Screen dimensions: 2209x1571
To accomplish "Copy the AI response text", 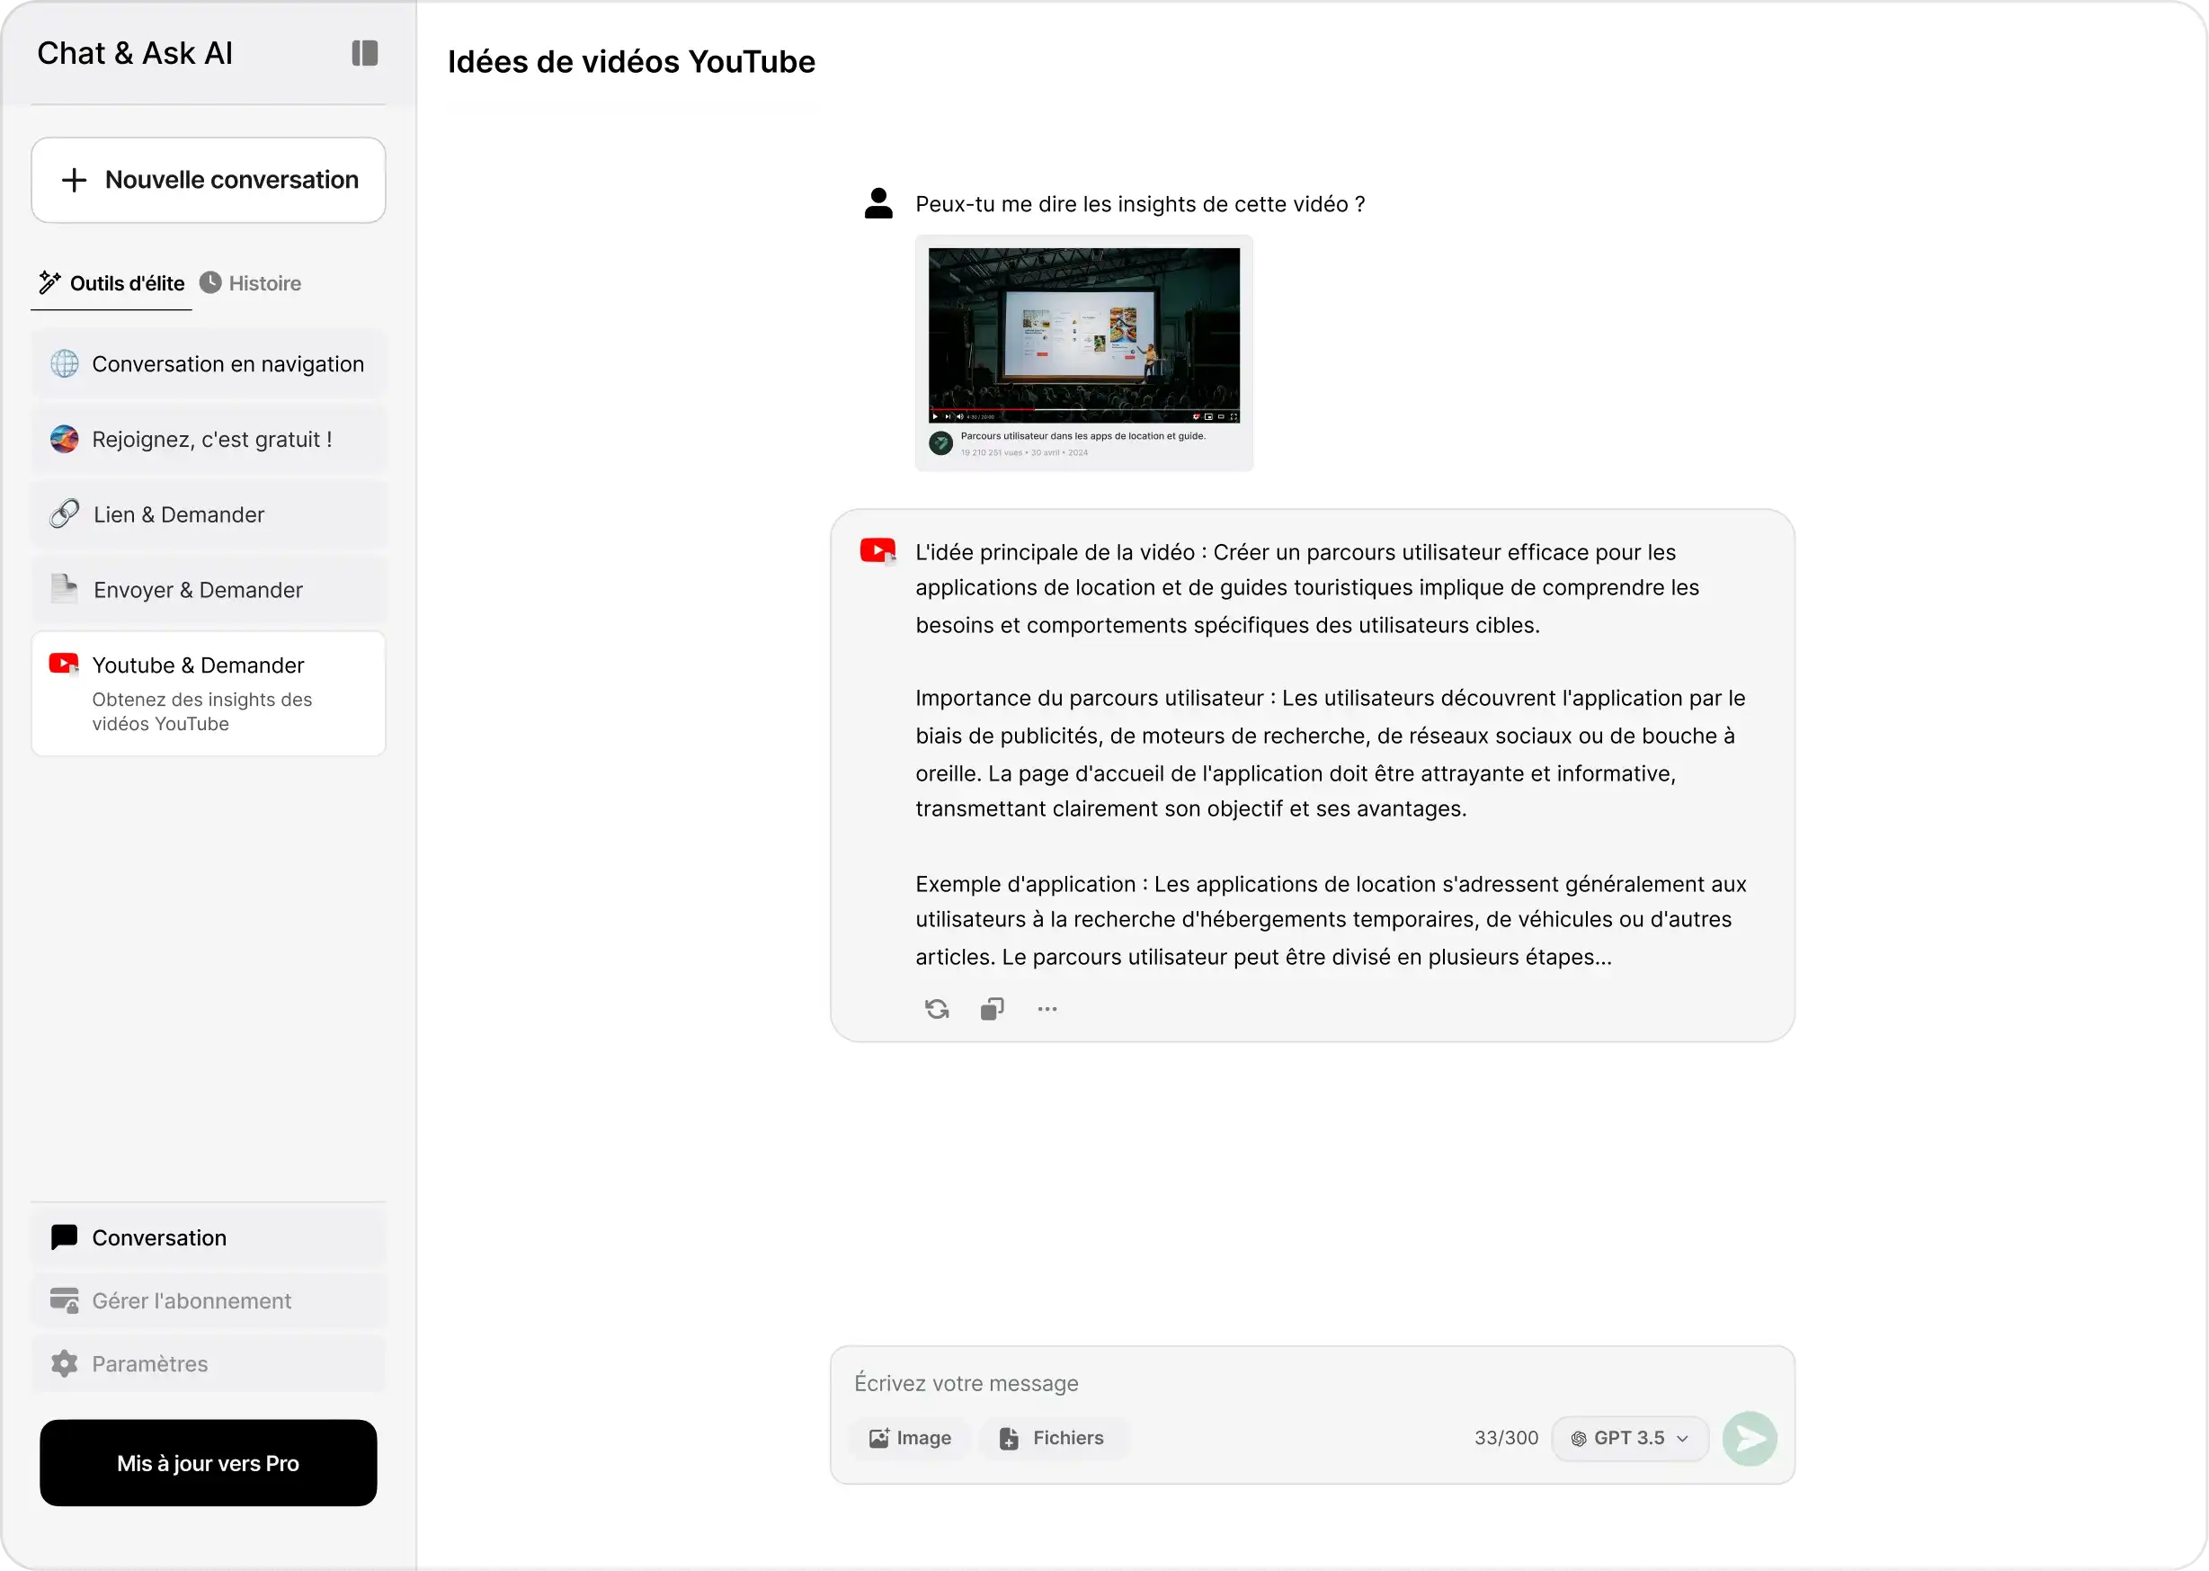I will click(x=992, y=1009).
